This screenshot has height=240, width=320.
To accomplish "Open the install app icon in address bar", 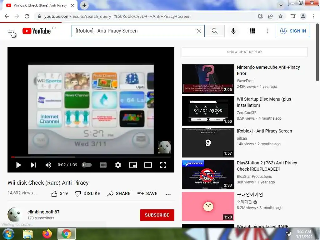I will click(260, 16).
